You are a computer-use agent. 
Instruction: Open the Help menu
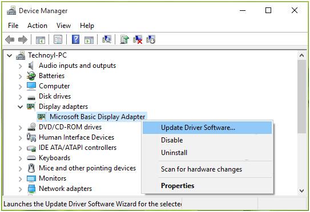[87, 26]
